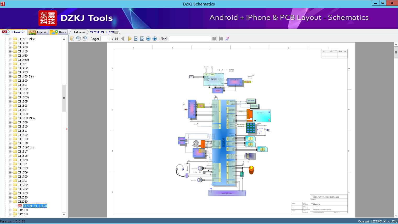This screenshot has width=398, height=224.
Task: Collapse the IT2060 folder
Action: click(10, 202)
